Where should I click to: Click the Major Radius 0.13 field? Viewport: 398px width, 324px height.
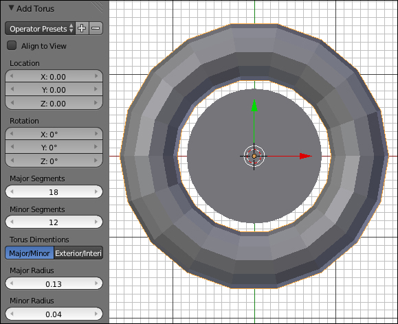tap(54, 283)
